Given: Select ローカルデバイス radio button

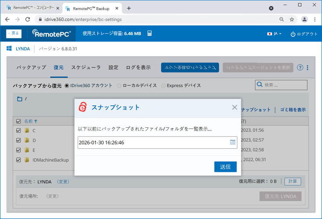Looking at the screenshot, I should [119, 86].
